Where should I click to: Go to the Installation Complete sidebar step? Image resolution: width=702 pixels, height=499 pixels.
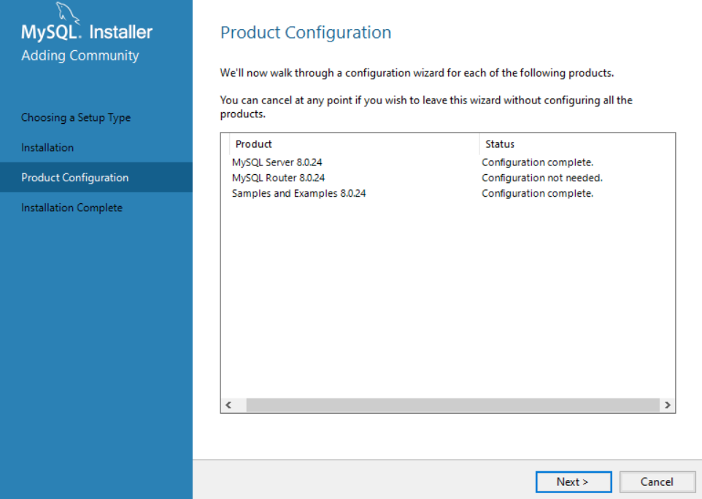(x=72, y=208)
